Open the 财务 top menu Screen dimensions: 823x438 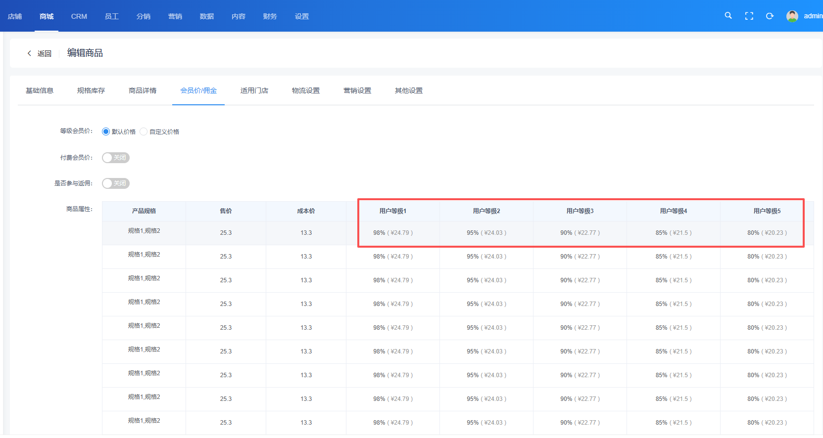(x=270, y=16)
